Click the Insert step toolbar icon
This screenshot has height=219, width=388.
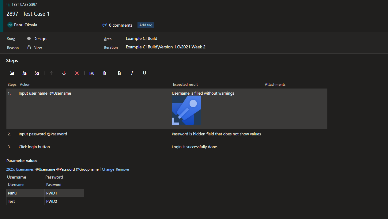click(x=12, y=73)
